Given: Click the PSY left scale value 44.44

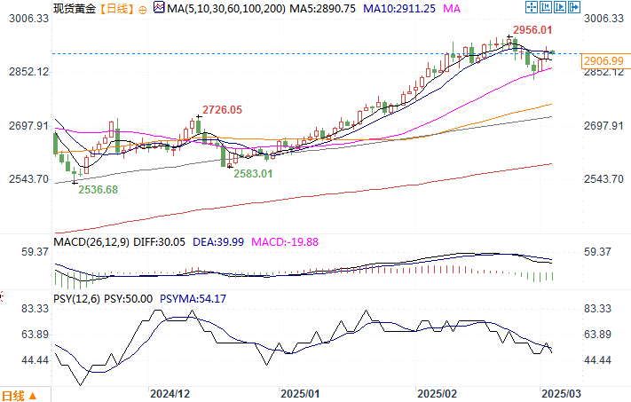Looking at the screenshot, I should (x=35, y=360).
